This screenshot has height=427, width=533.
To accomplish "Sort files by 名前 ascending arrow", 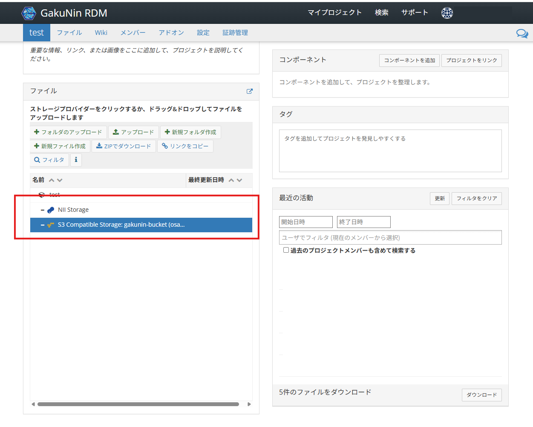I will 52,180.
